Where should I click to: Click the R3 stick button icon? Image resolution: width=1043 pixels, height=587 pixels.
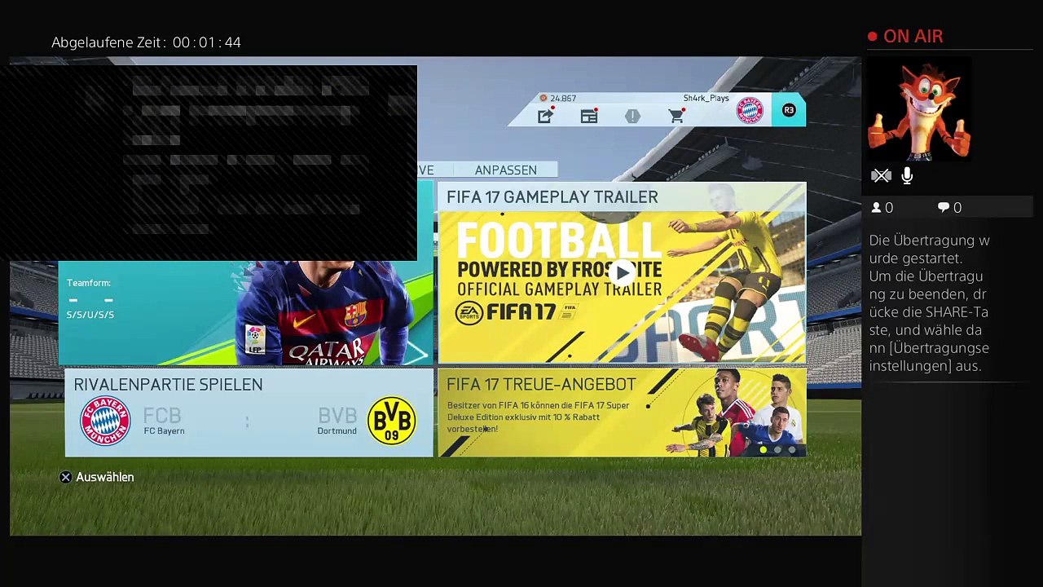(789, 110)
